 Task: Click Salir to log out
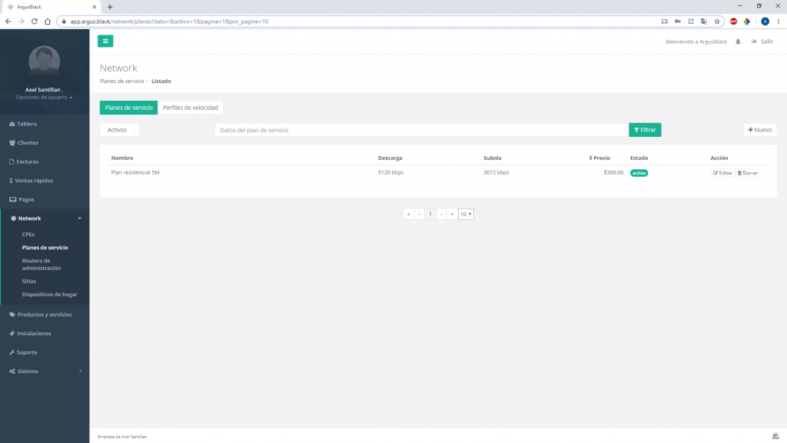[762, 42]
